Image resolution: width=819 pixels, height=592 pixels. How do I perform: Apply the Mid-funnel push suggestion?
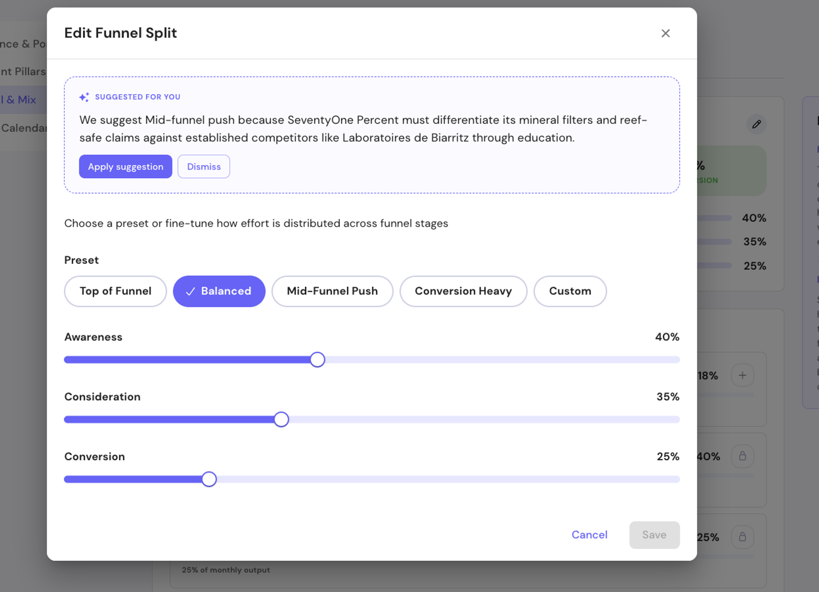click(125, 166)
